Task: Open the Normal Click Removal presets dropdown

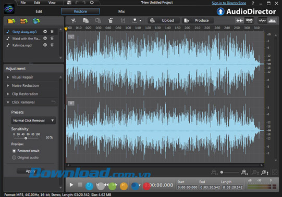Action: 33,121
